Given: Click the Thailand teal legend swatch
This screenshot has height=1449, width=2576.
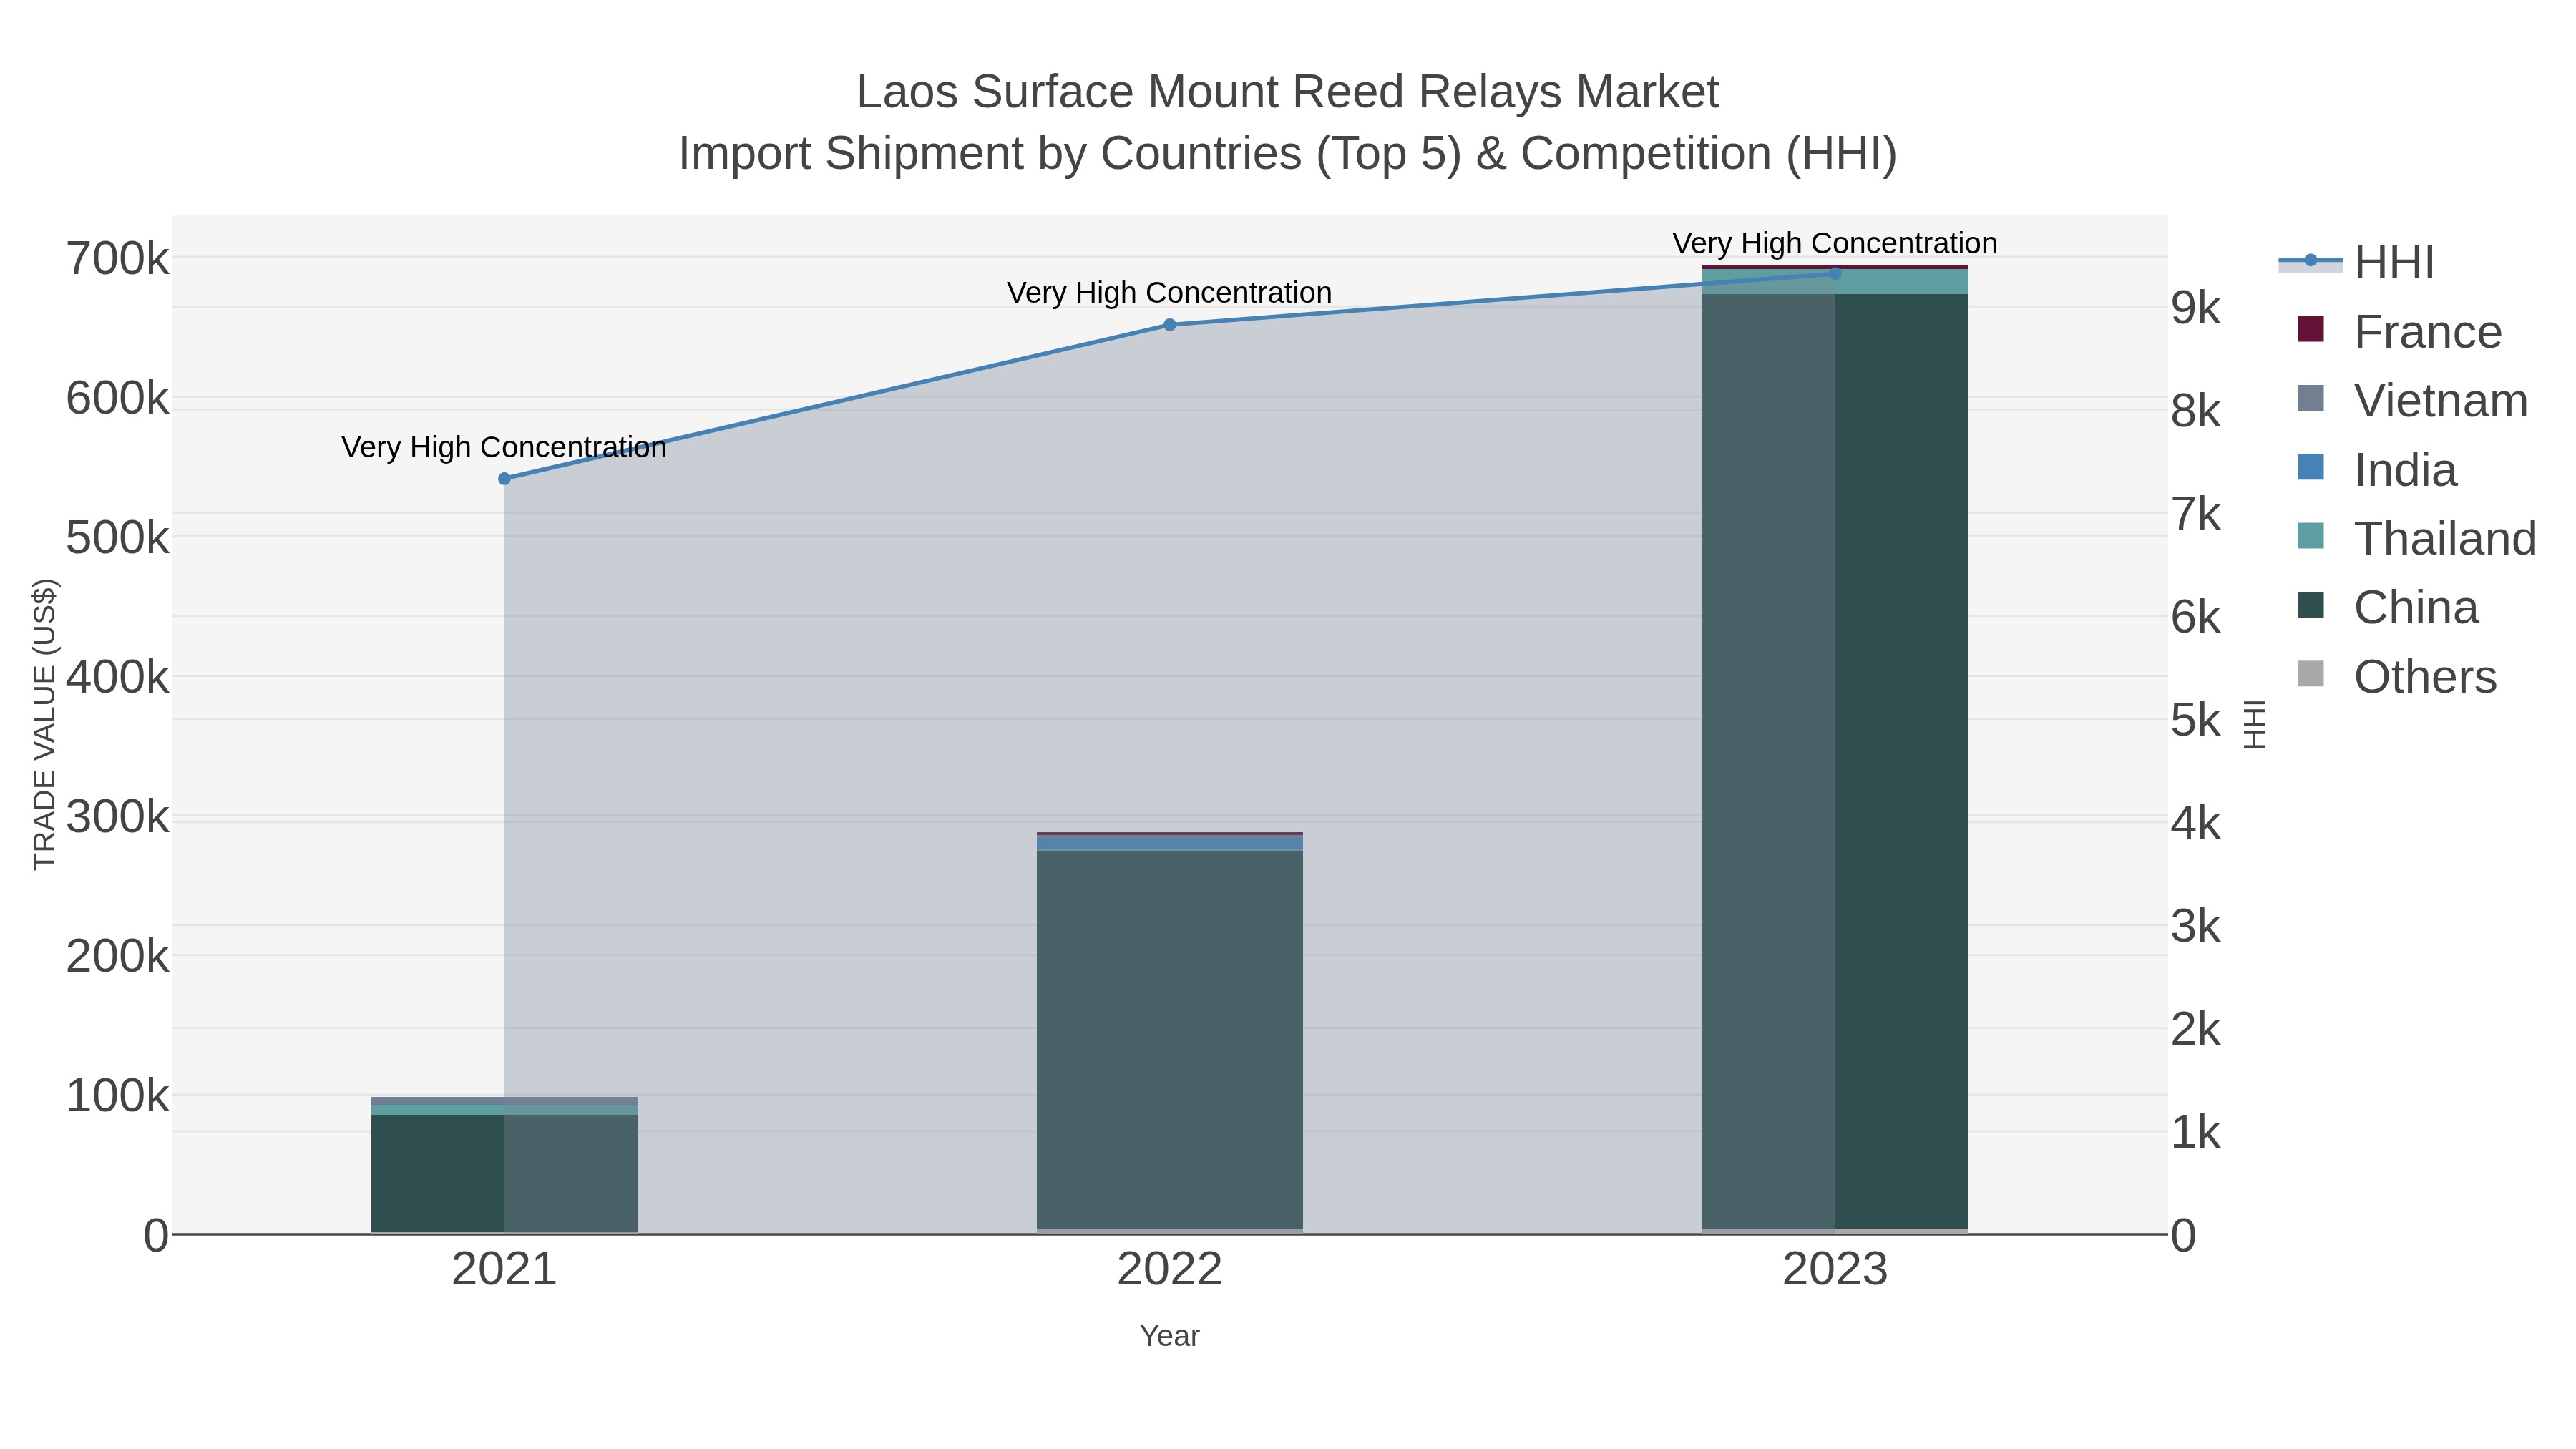Looking at the screenshot, I should tap(2311, 536).
